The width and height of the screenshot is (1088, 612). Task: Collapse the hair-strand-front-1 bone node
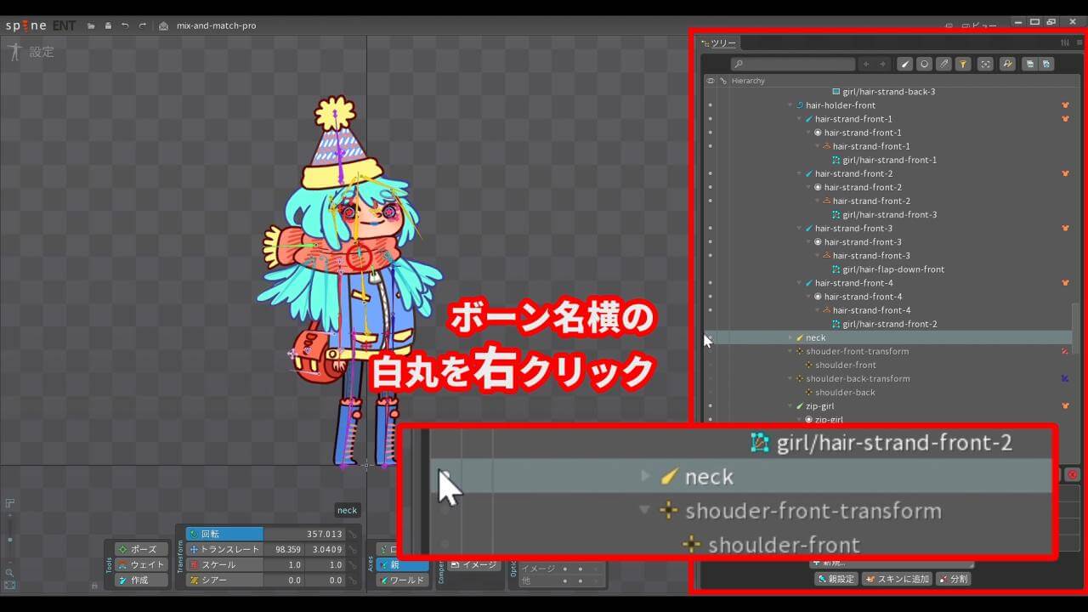click(x=799, y=119)
